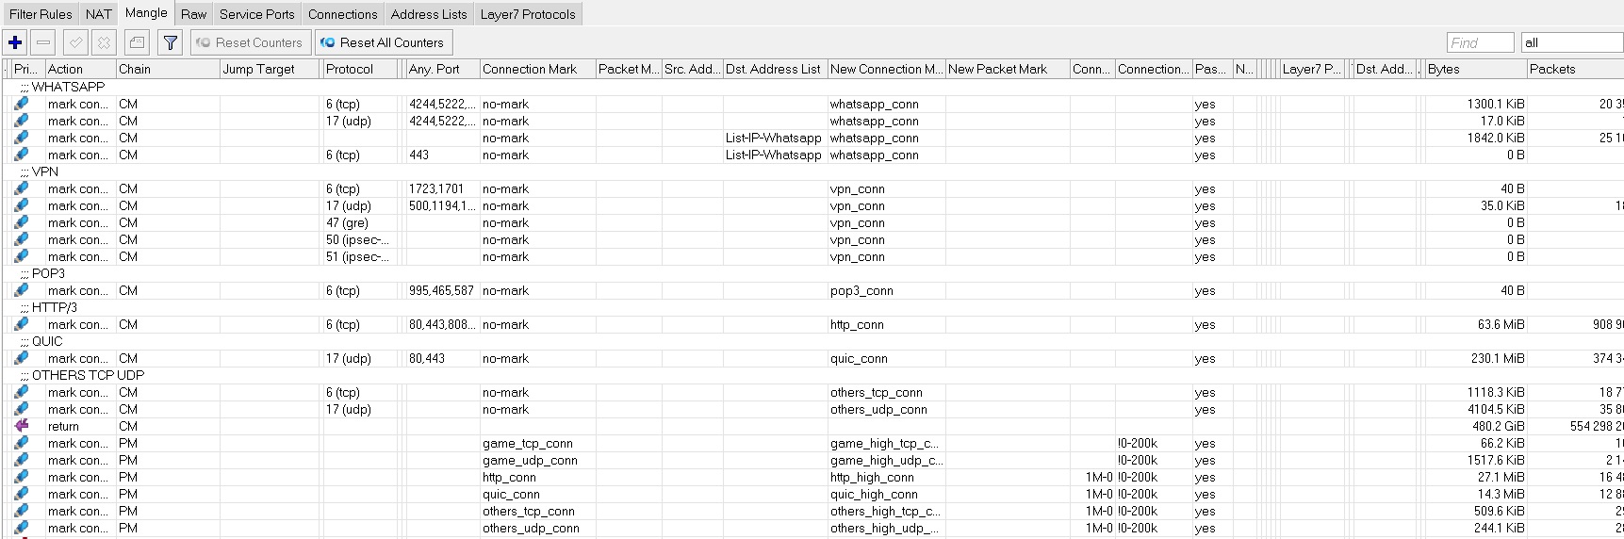The height and width of the screenshot is (539, 1624).
Task: Click the '995,465,587' port cell
Action: tap(442, 290)
